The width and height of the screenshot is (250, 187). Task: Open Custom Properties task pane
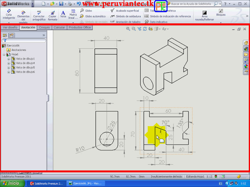coord(246,72)
